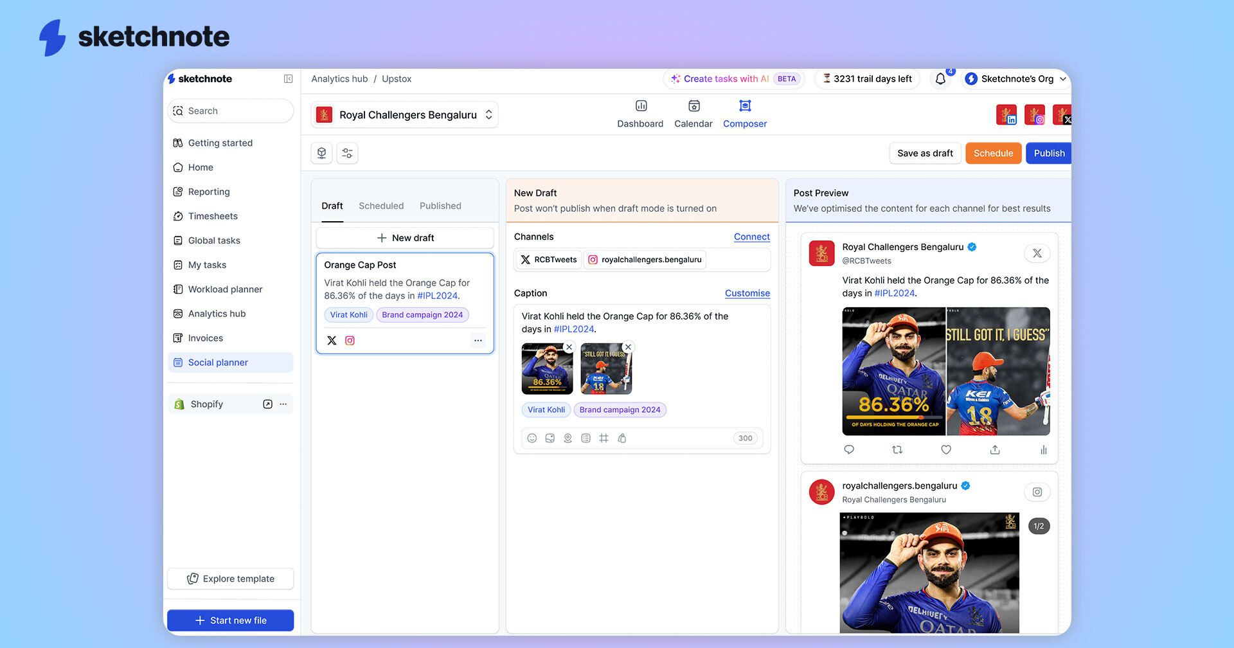
Task: Select the RCBTweets channel chip
Action: [549, 260]
